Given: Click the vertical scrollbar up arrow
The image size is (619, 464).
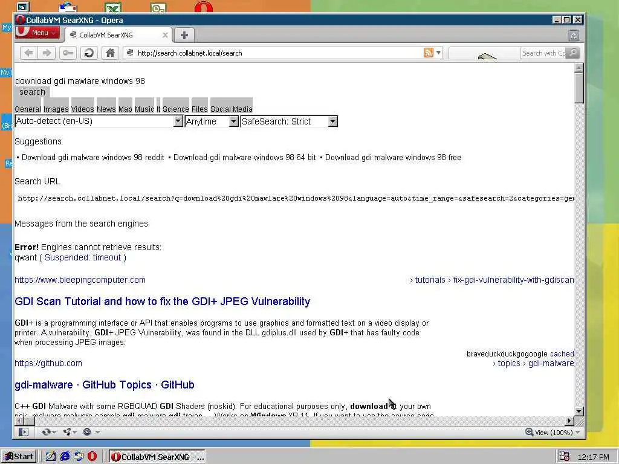Looking at the screenshot, I should 579,68.
